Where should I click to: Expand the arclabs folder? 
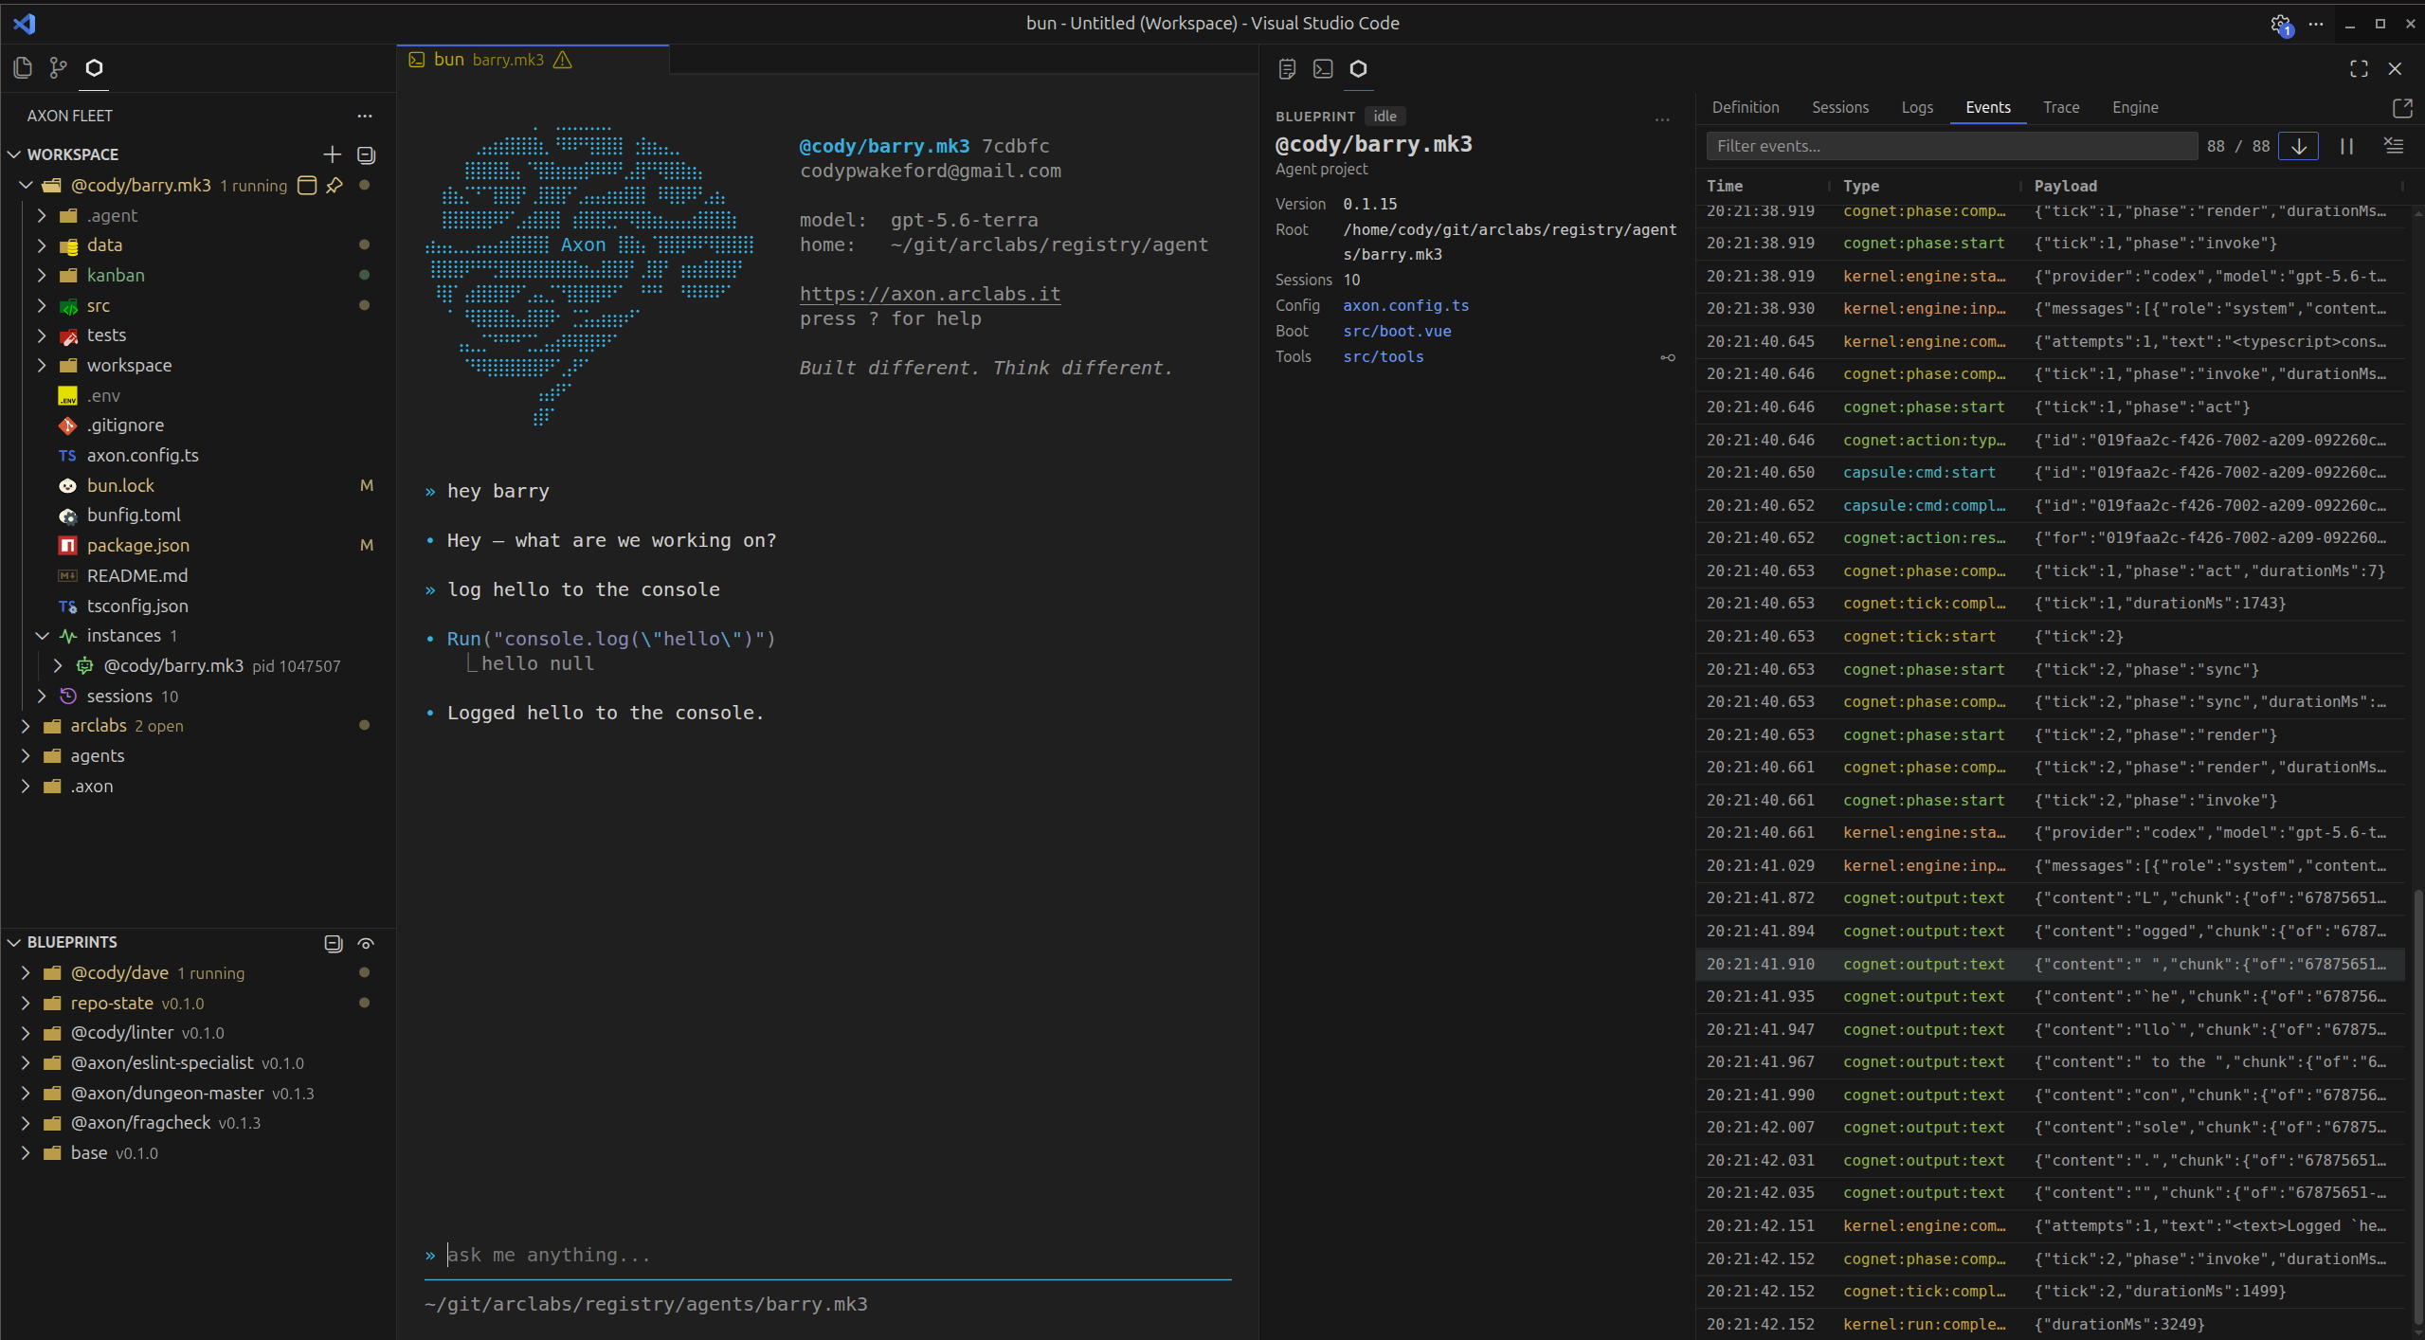[x=26, y=725]
